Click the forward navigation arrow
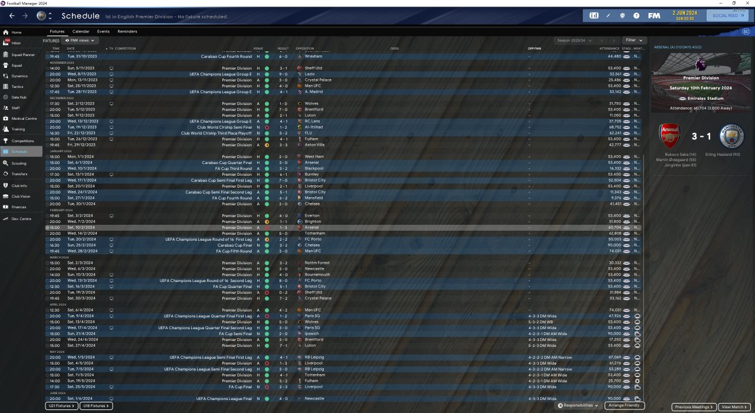Viewport: 755px width, 413px height. pyautogui.click(x=25, y=16)
